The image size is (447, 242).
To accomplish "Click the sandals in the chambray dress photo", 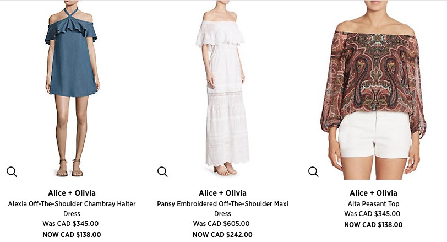I will tap(70, 168).
